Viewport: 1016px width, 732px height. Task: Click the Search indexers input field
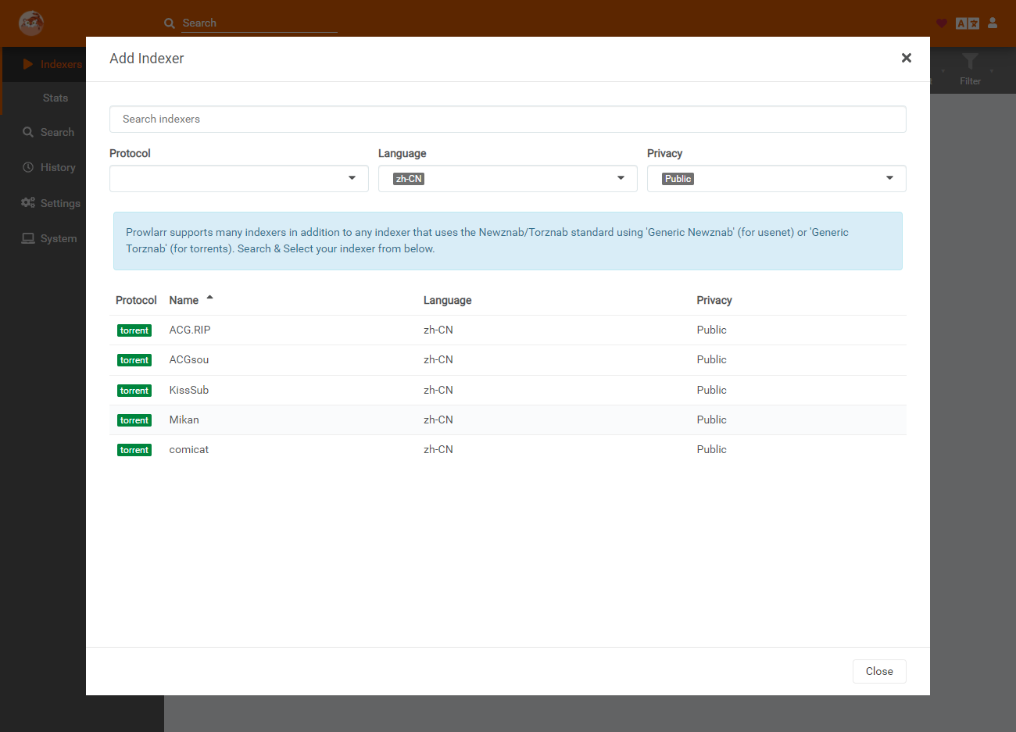click(508, 119)
